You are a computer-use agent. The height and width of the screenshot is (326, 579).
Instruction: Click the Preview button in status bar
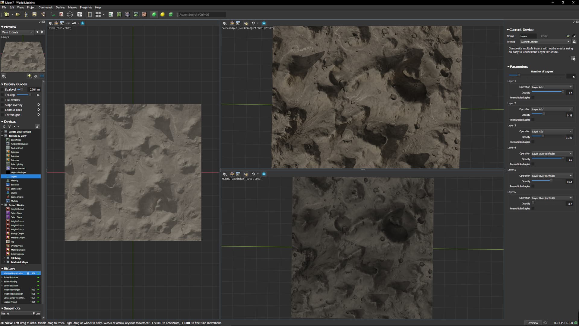click(x=533, y=323)
